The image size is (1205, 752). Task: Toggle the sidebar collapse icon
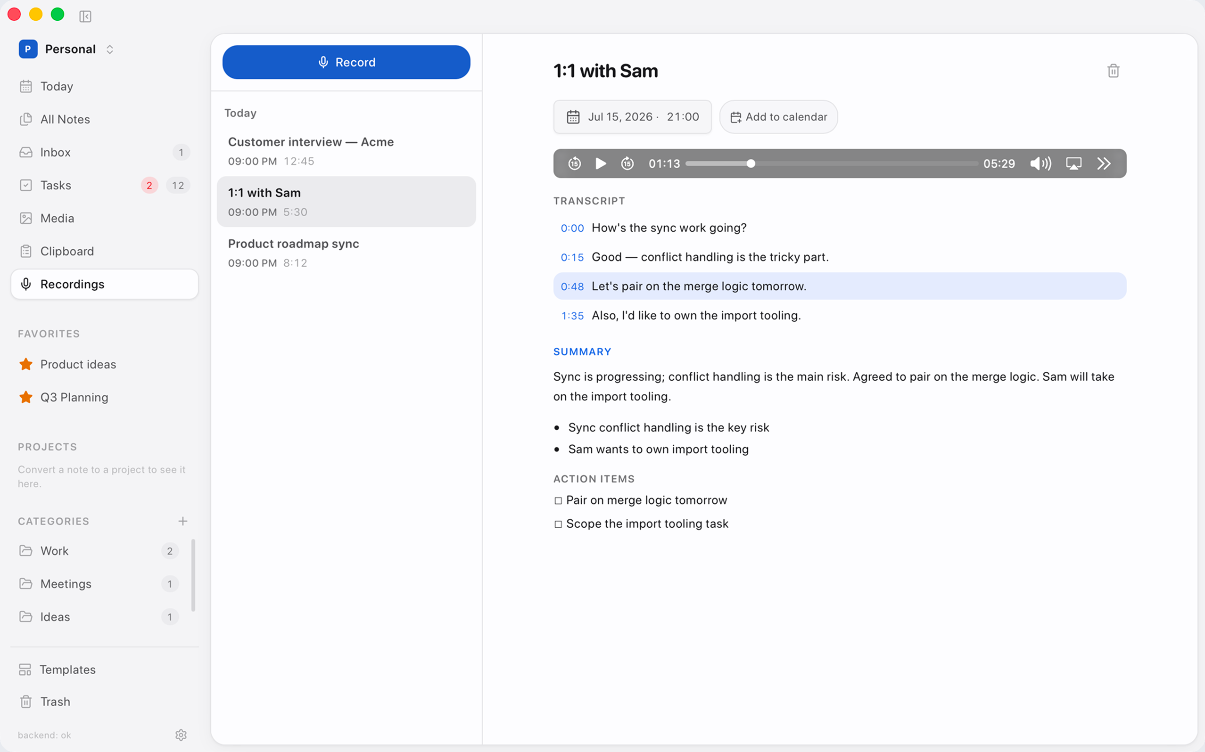(85, 16)
